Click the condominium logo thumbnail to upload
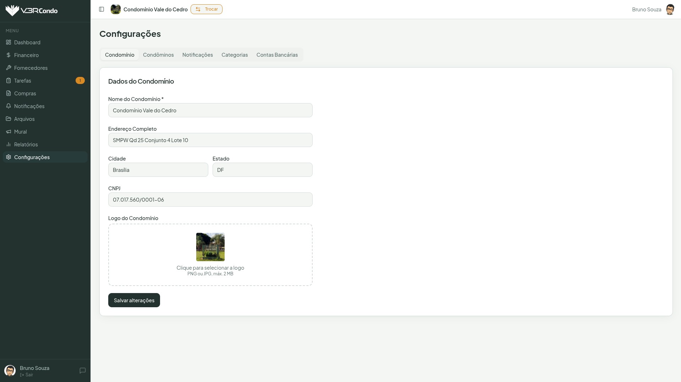Viewport: 681px width, 382px height. coord(210,247)
